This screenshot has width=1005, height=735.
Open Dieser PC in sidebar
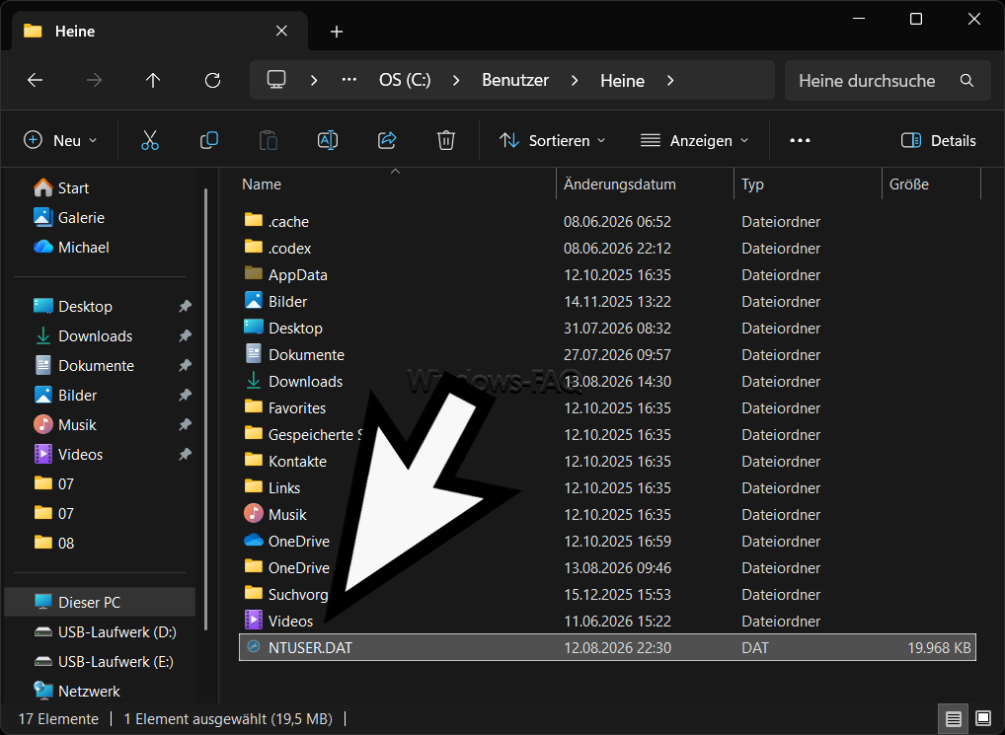coord(100,603)
